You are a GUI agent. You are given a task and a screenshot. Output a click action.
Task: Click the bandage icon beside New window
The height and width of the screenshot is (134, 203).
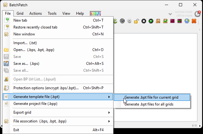pyautogui.click(x=6, y=34)
